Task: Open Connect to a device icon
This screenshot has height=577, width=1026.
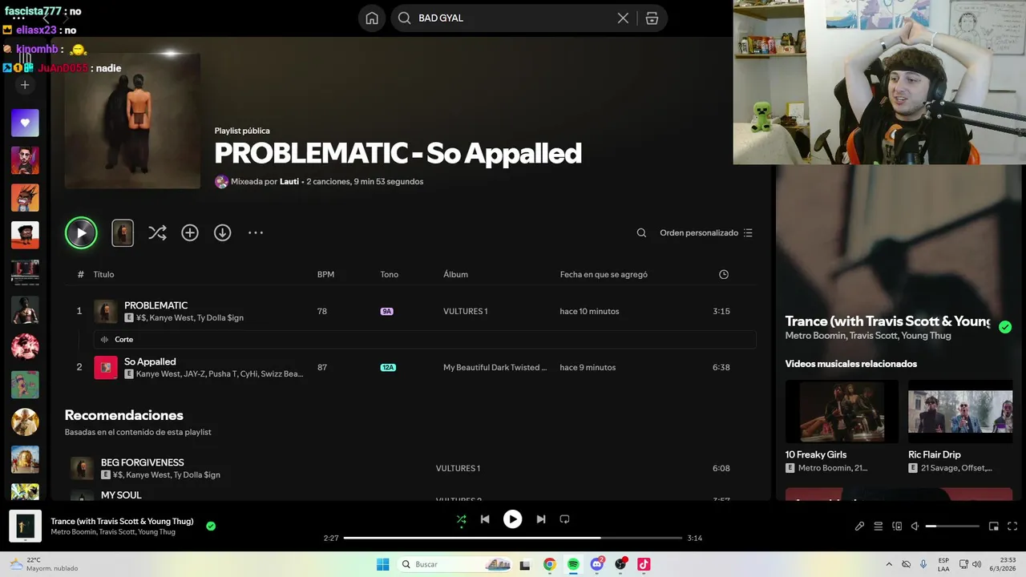Action: click(897, 527)
